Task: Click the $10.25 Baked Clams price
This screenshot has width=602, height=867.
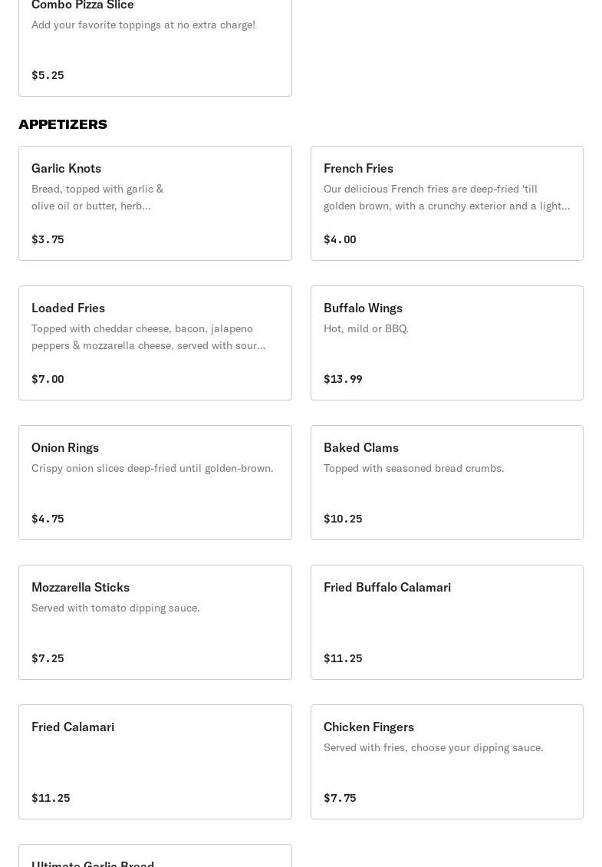Action: (x=343, y=519)
